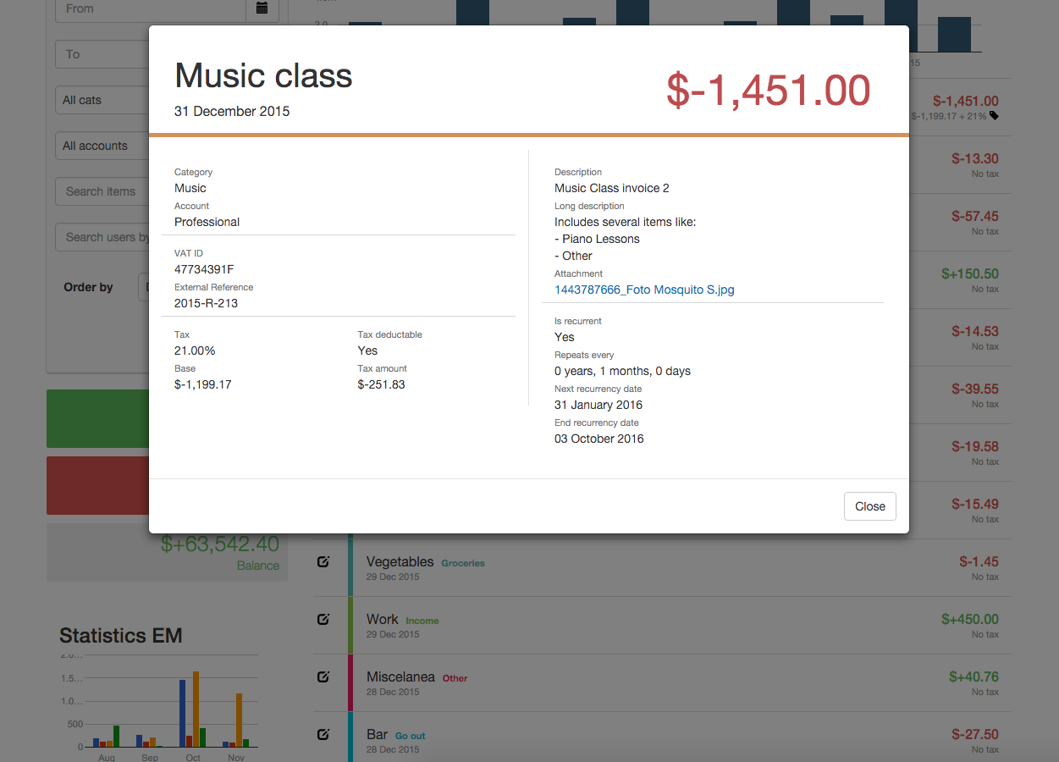Image resolution: width=1059 pixels, height=762 pixels.
Task: Click the To date field
Action: (x=102, y=54)
